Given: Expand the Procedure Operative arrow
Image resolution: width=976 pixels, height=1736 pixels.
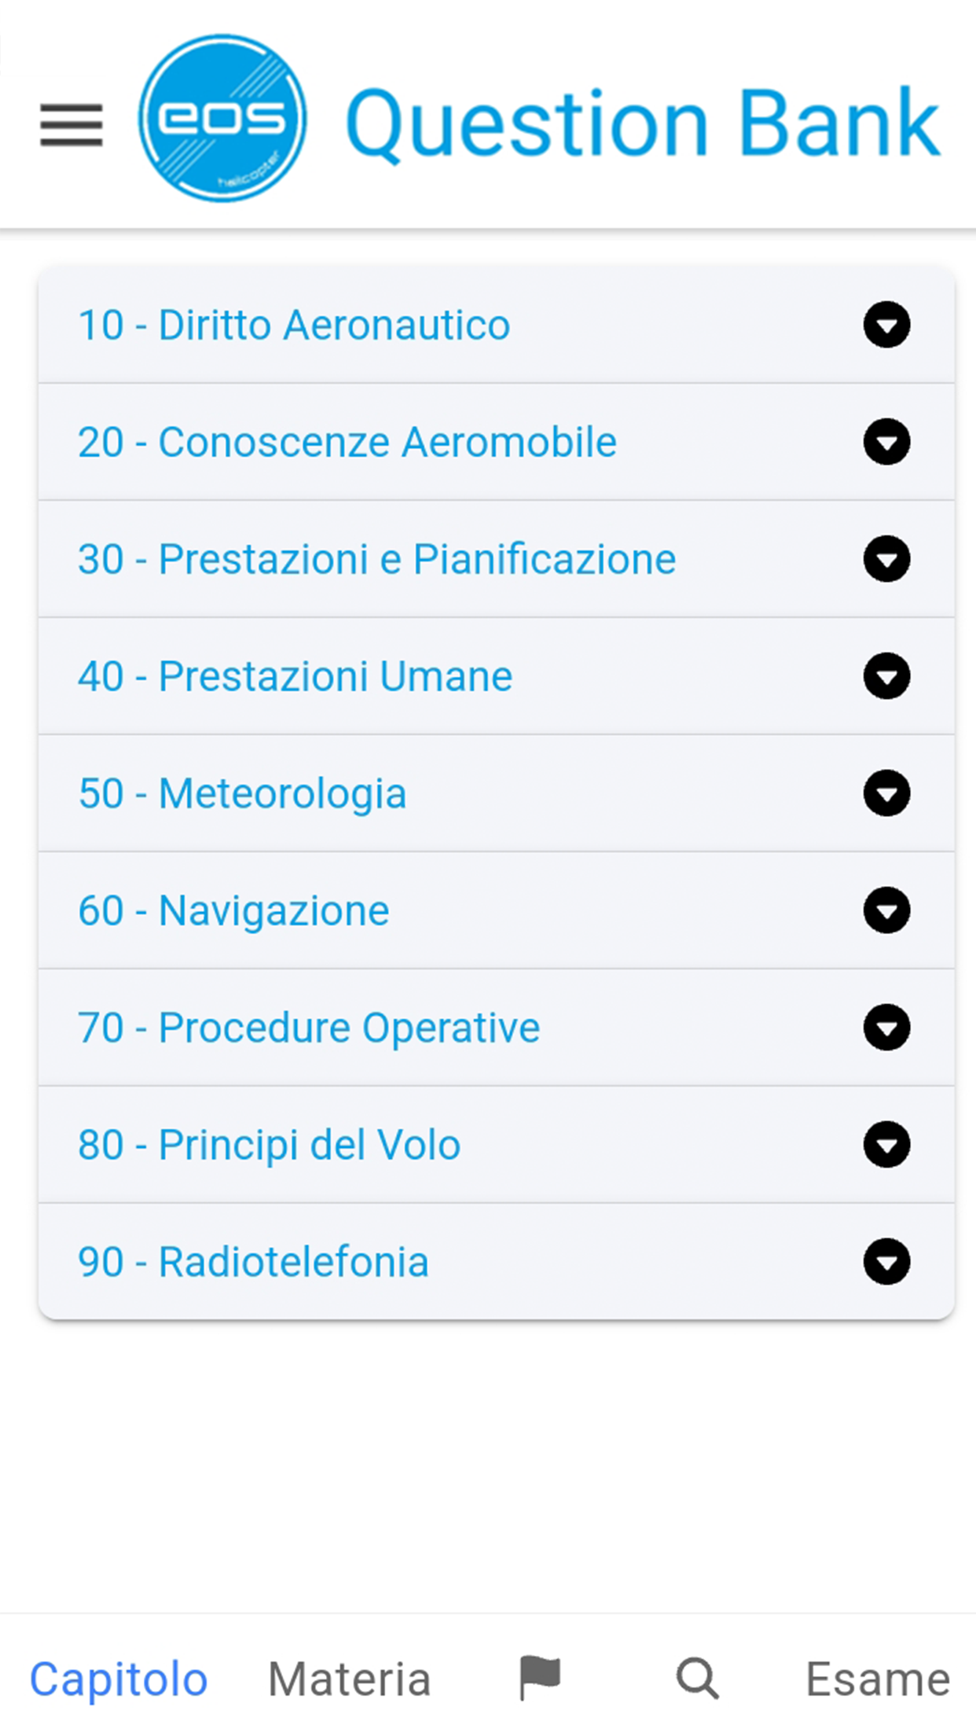Looking at the screenshot, I should [886, 1028].
